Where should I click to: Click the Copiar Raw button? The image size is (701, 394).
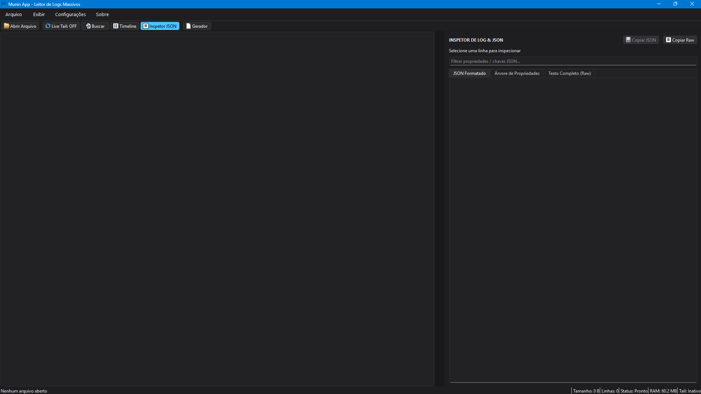coord(680,40)
